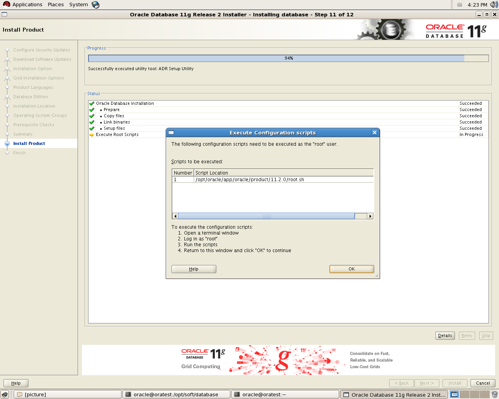Screen dimensions: 499x399
Task: Click the Red Hat Applications menu icon
Action: 6,4
